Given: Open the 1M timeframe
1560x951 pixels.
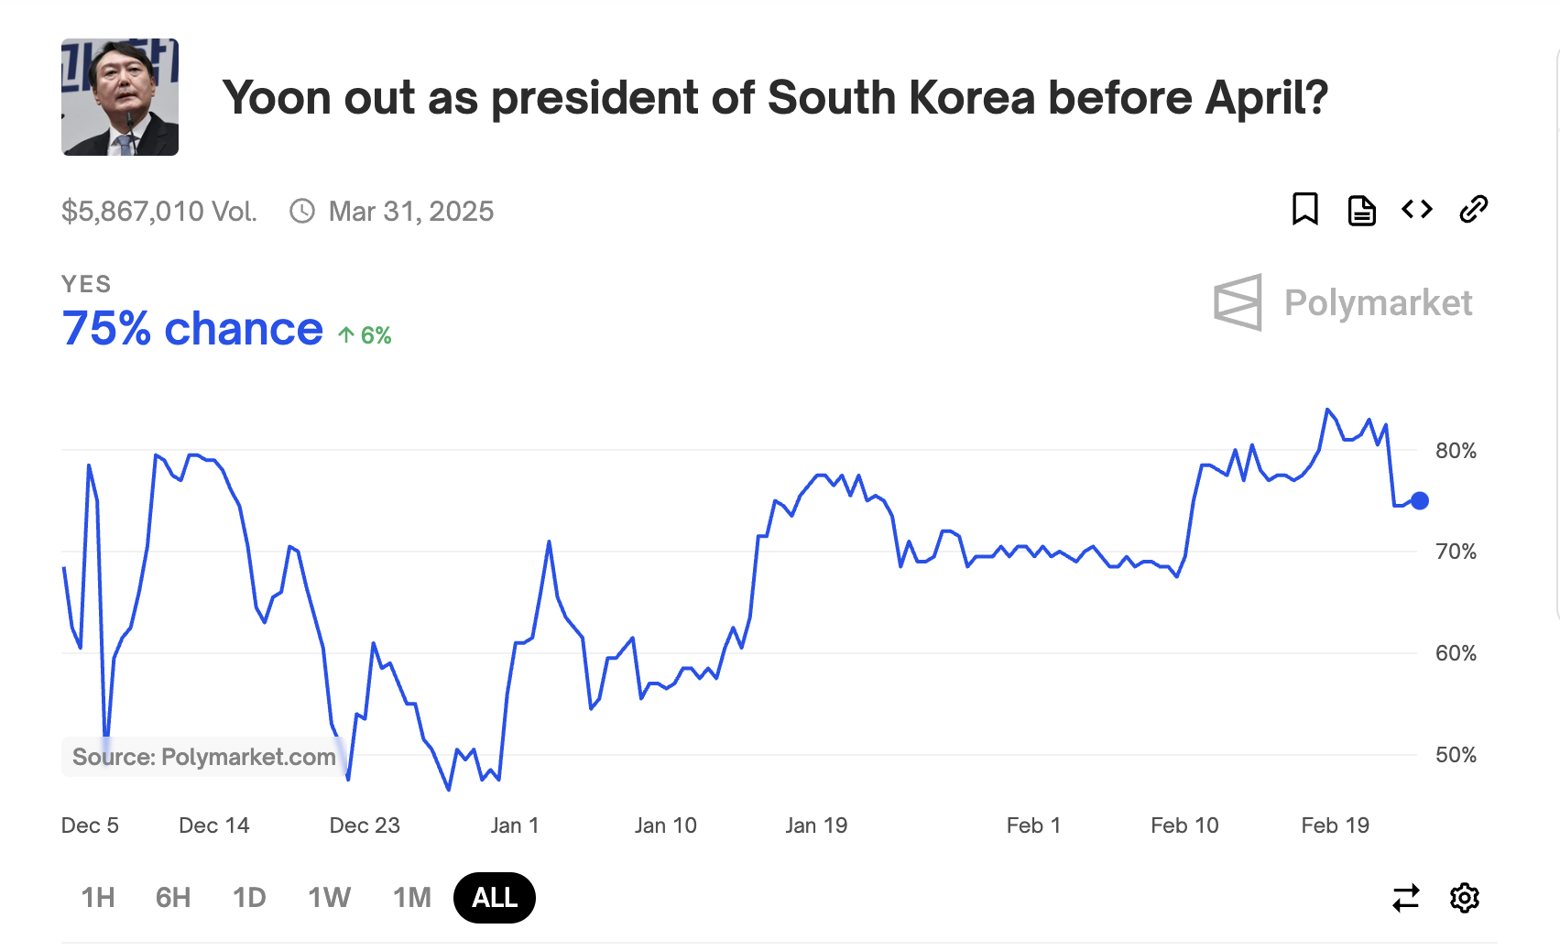Looking at the screenshot, I should click(x=411, y=898).
